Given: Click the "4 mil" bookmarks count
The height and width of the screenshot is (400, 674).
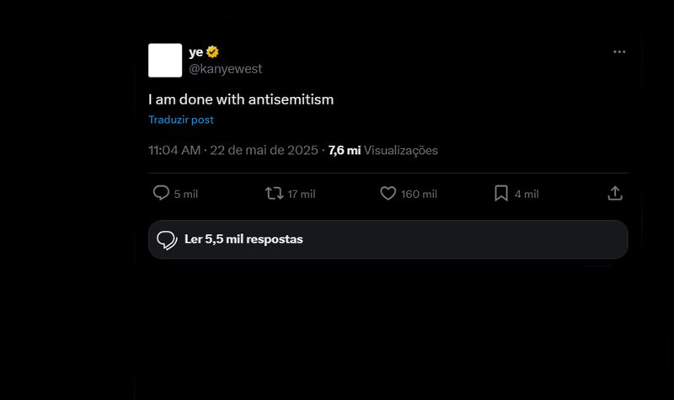Looking at the screenshot, I should click(x=526, y=195).
